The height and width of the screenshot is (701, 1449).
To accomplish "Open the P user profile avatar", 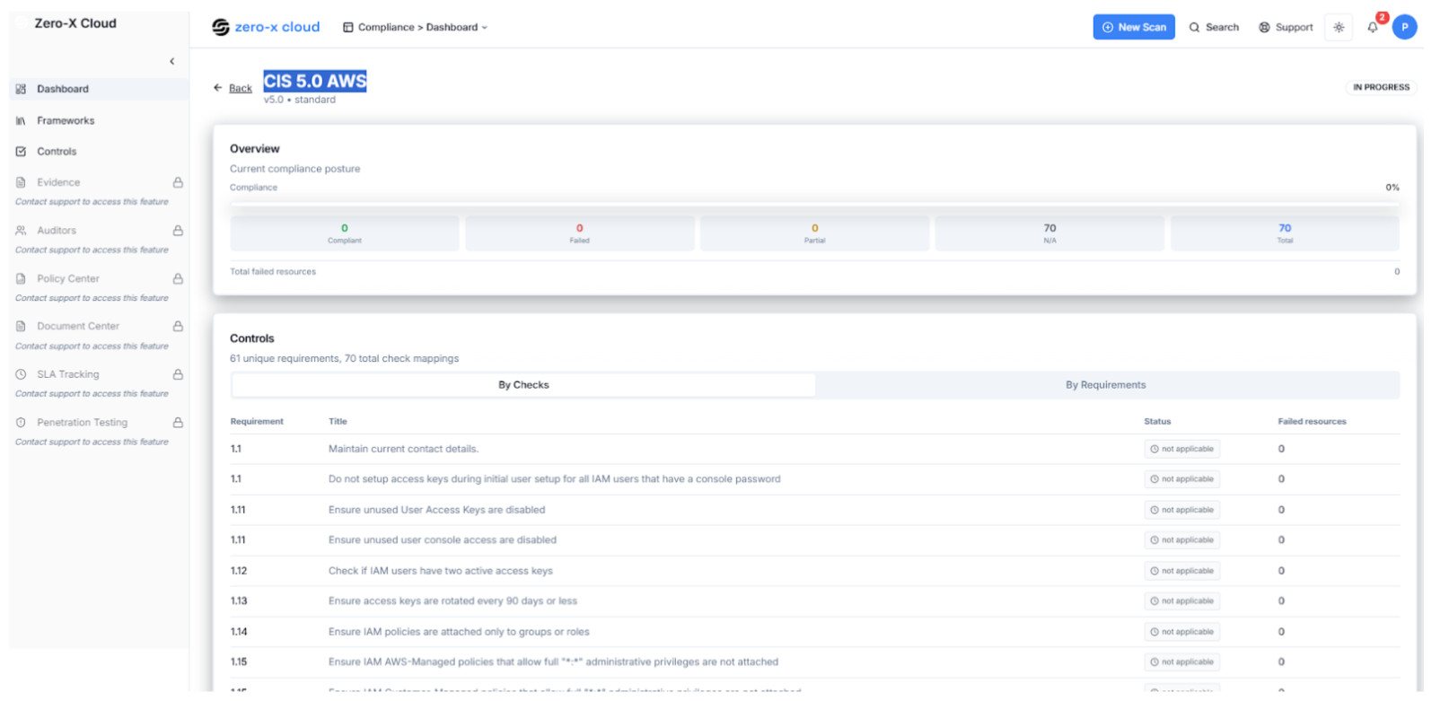I will tap(1405, 27).
